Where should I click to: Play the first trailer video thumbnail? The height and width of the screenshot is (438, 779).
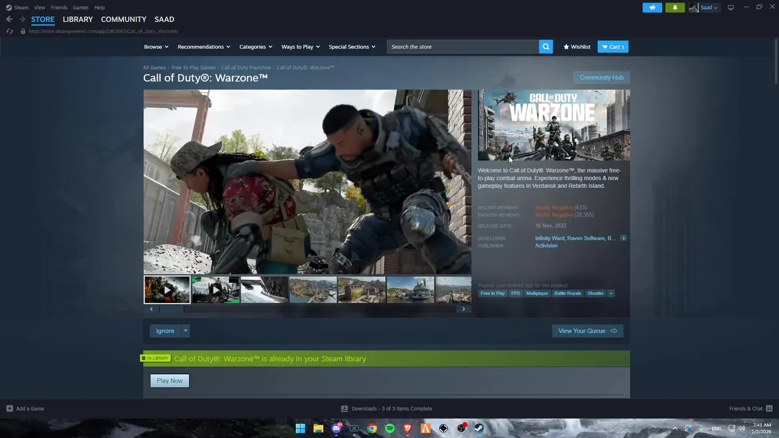(x=167, y=290)
